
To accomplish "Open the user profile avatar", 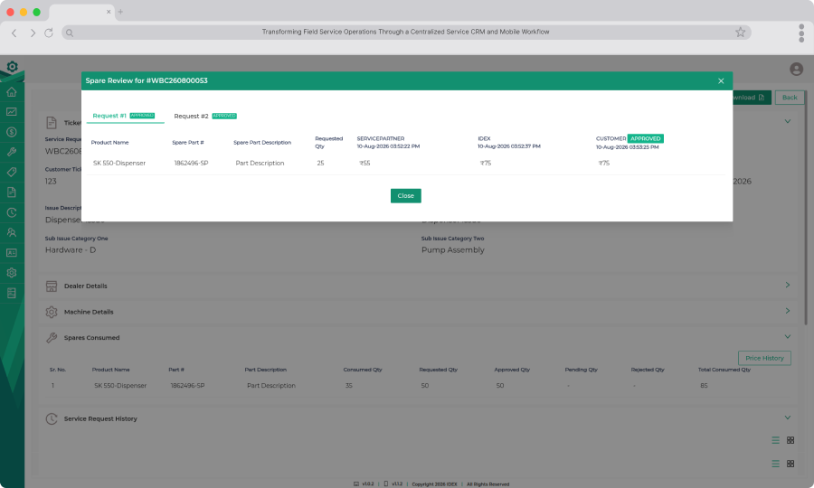I will (x=796, y=69).
